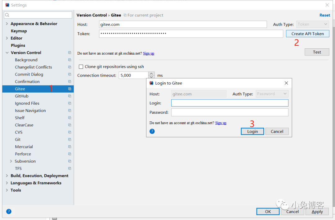Expand the Subversion node
Viewport: 335px width, 220px height.
(x=11, y=161)
